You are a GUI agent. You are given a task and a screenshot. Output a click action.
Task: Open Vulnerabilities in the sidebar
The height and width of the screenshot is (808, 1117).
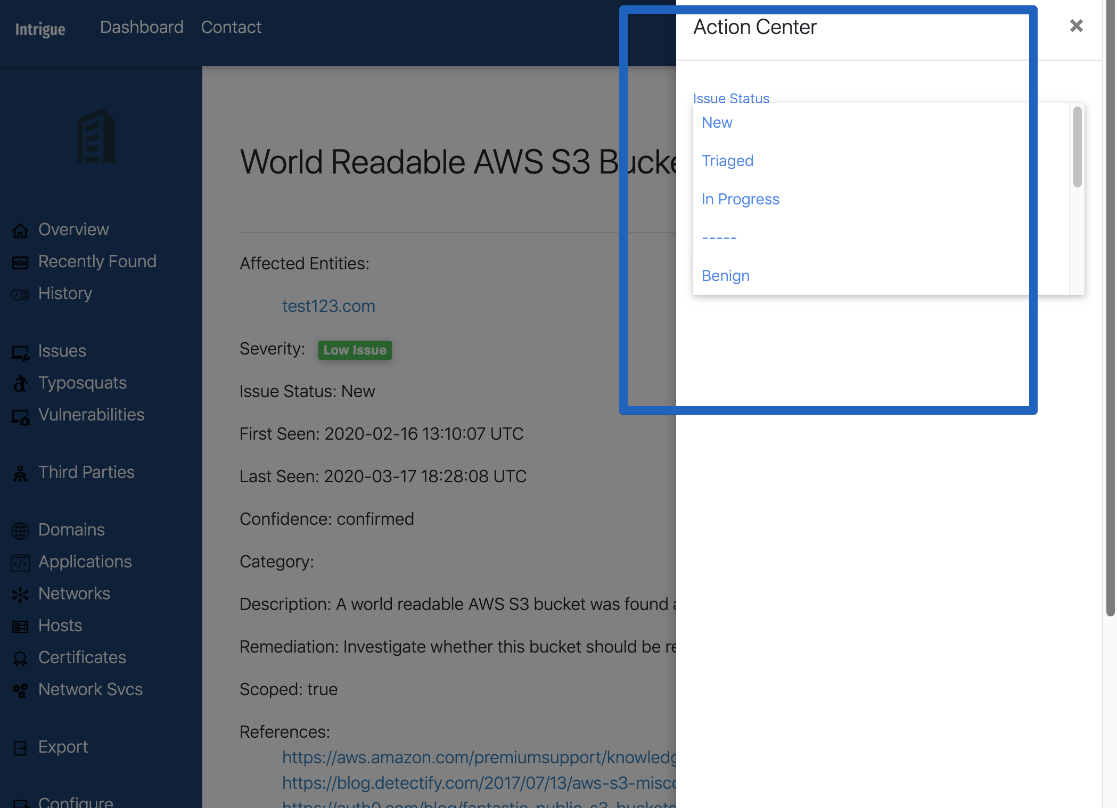92,415
